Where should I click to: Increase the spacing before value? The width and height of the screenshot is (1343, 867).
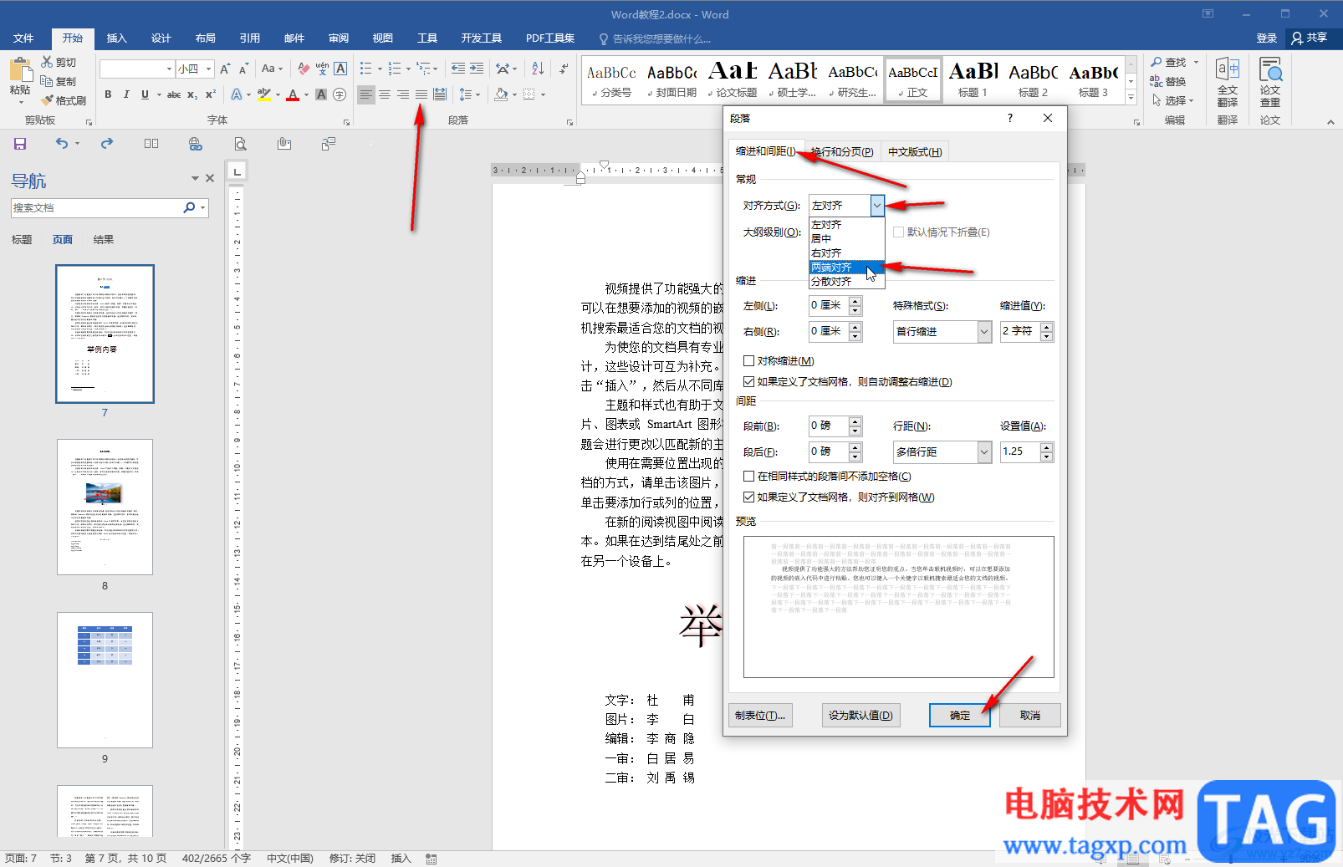(x=855, y=421)
